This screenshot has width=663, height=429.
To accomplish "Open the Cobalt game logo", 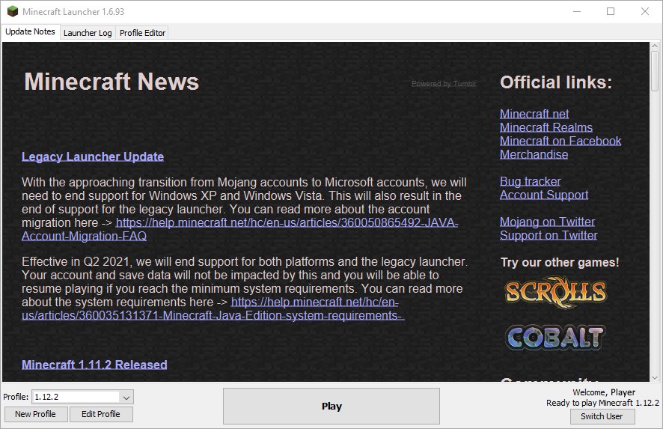I will 555,337.
